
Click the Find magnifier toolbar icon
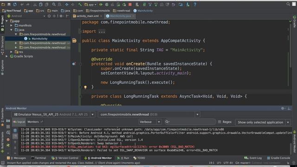pos(54,4)
